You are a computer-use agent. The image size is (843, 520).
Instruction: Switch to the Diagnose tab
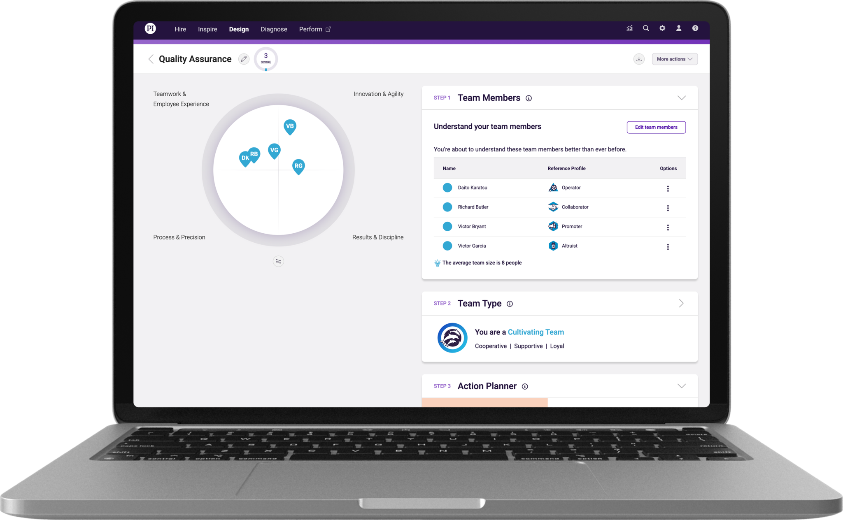pyautogui.click(x=273, y=29)
